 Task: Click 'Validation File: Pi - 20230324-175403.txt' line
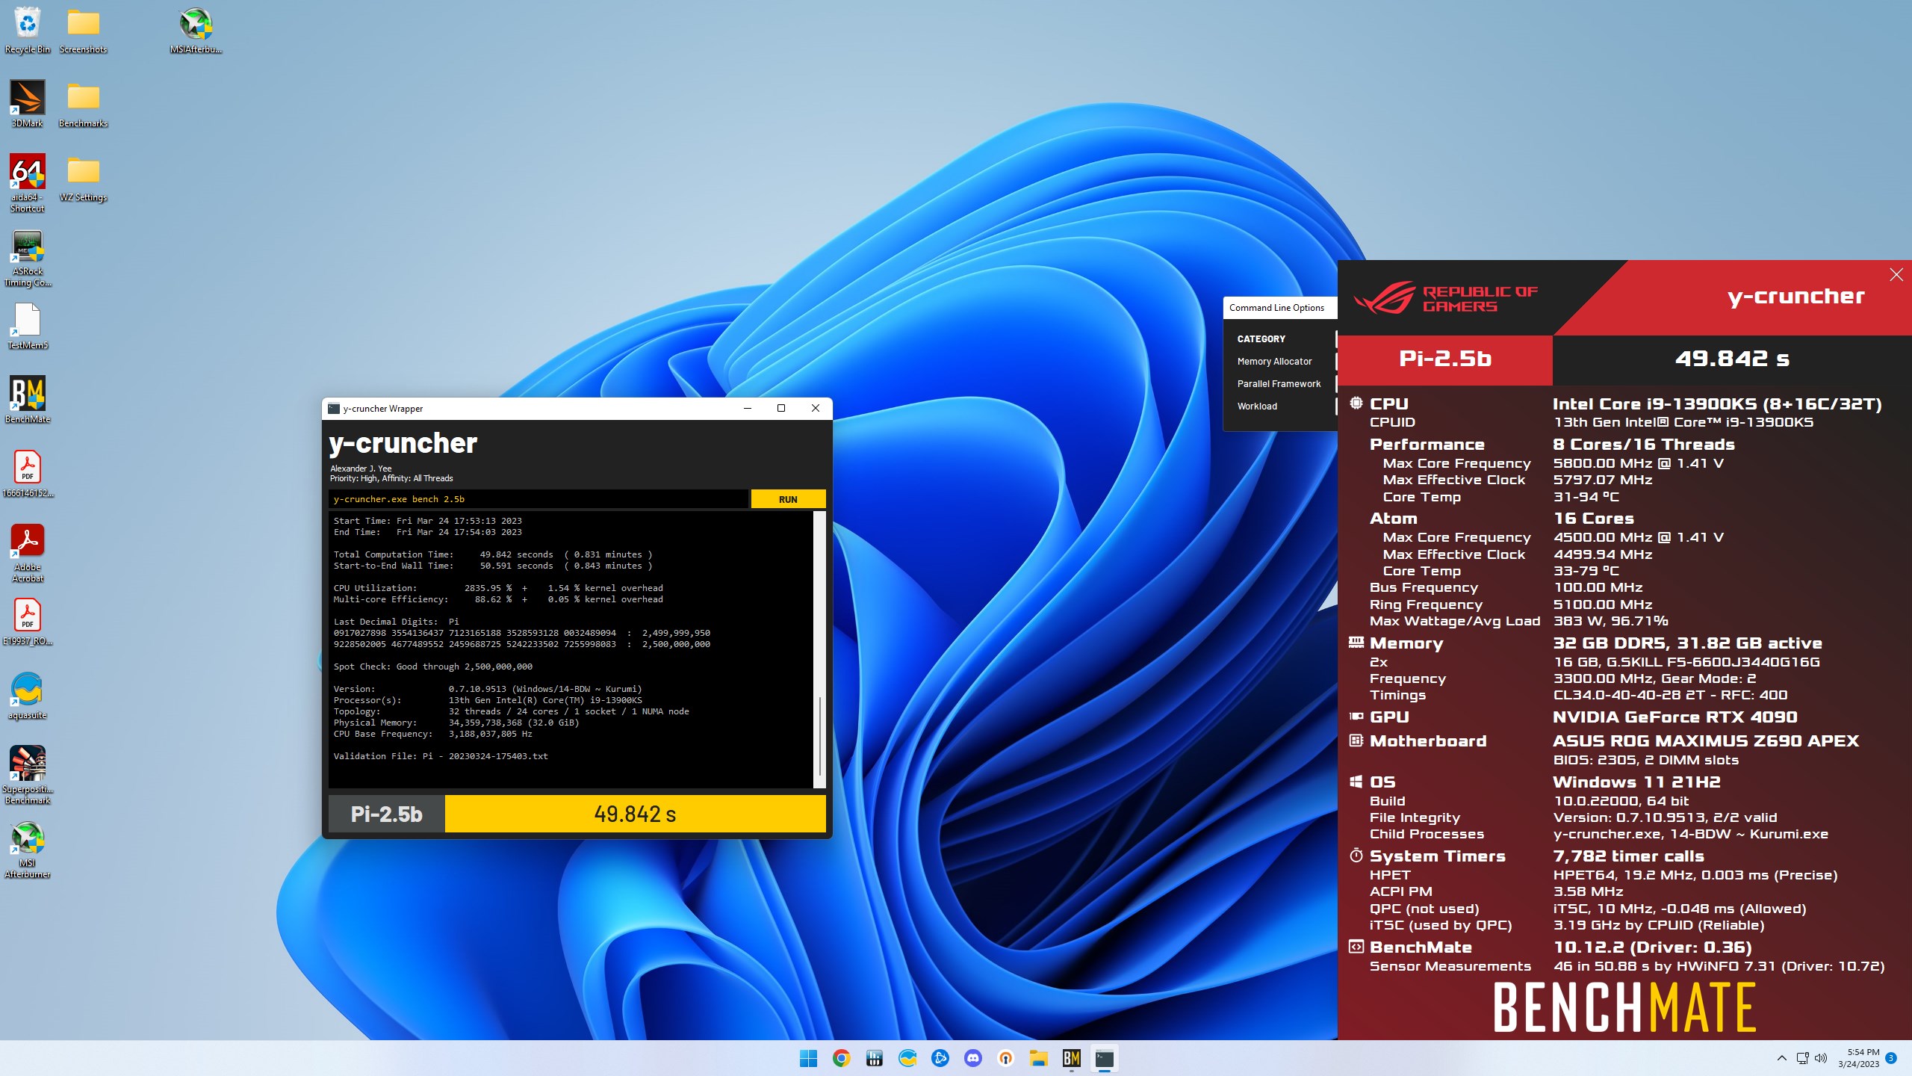coord(441,756)
